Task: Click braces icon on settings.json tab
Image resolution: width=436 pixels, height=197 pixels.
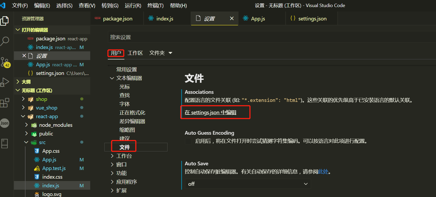Action: click(293, 18)
